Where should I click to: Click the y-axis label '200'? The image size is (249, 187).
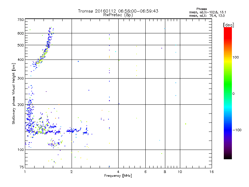pyautogui.click(x=21, y=105)
